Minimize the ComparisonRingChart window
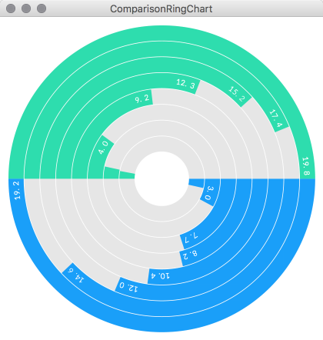 point(26,8)
